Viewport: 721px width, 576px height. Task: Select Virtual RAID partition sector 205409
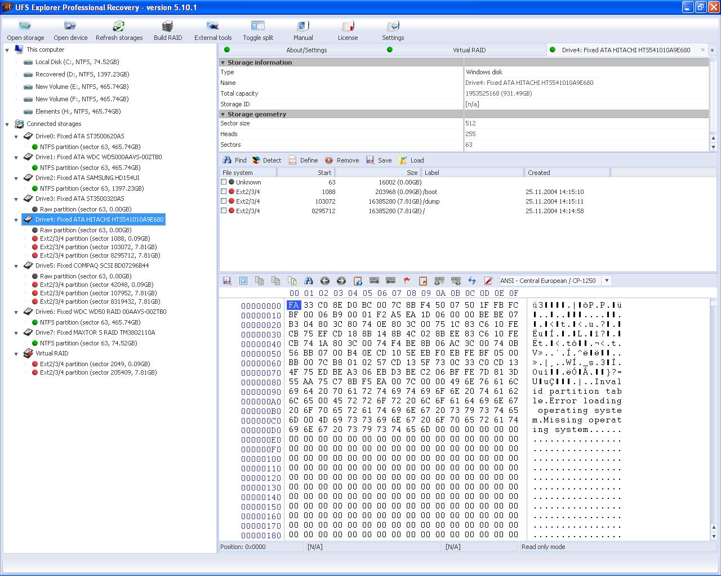pos(98,372)
